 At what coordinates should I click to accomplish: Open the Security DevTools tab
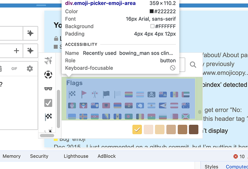pos(39,156)
